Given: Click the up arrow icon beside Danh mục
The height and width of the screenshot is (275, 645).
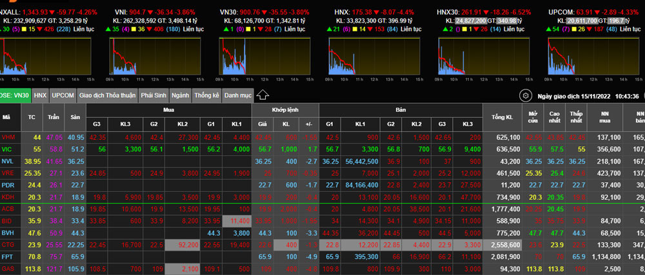Looking at the screenshot, I should click(x=263, y=95).
